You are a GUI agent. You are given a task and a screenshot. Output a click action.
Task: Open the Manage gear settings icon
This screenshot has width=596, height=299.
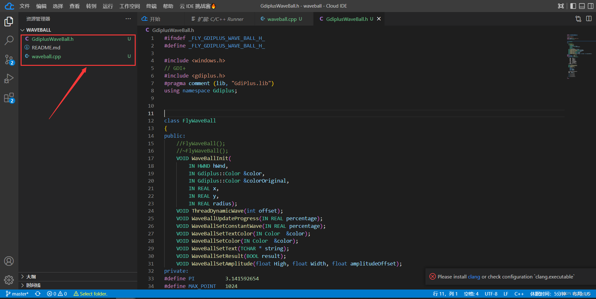(x=9, y=280)
